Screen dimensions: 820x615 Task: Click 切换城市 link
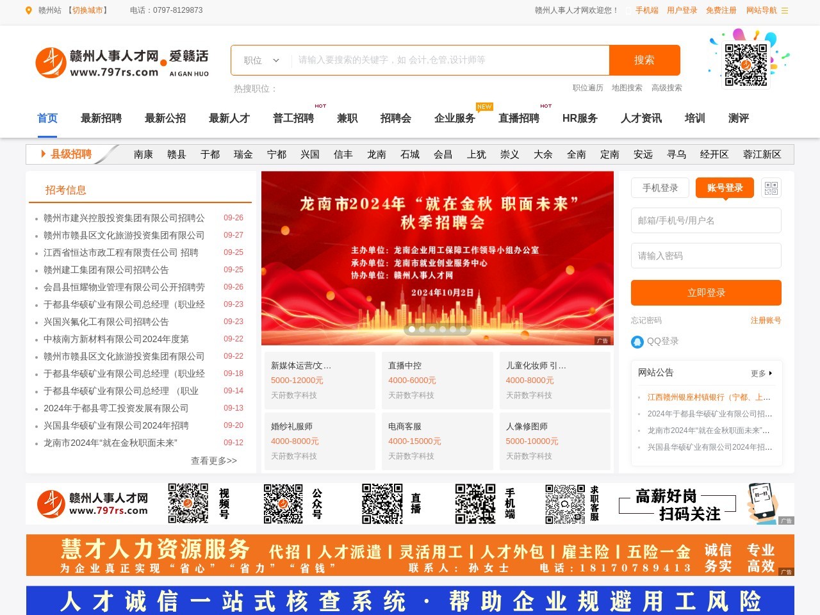click(88, 10)
